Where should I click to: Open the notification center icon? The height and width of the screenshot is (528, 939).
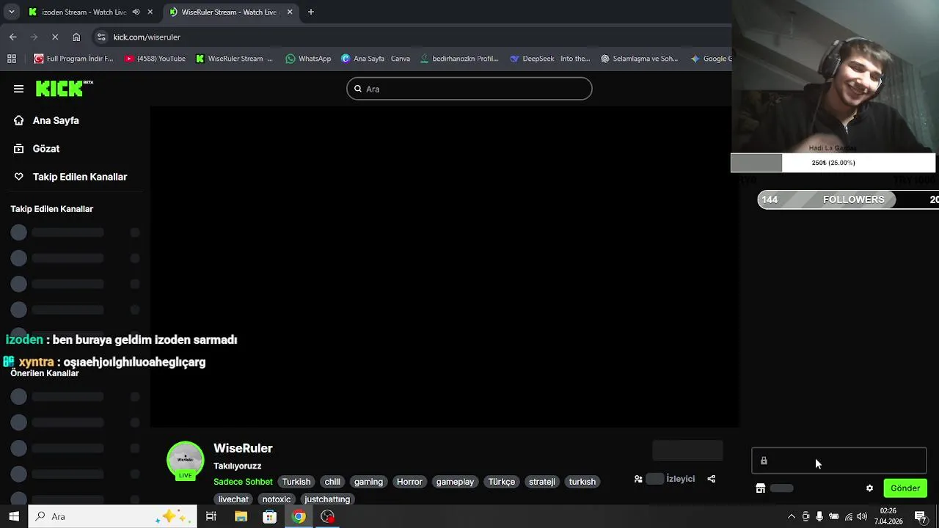click(921, 516)
